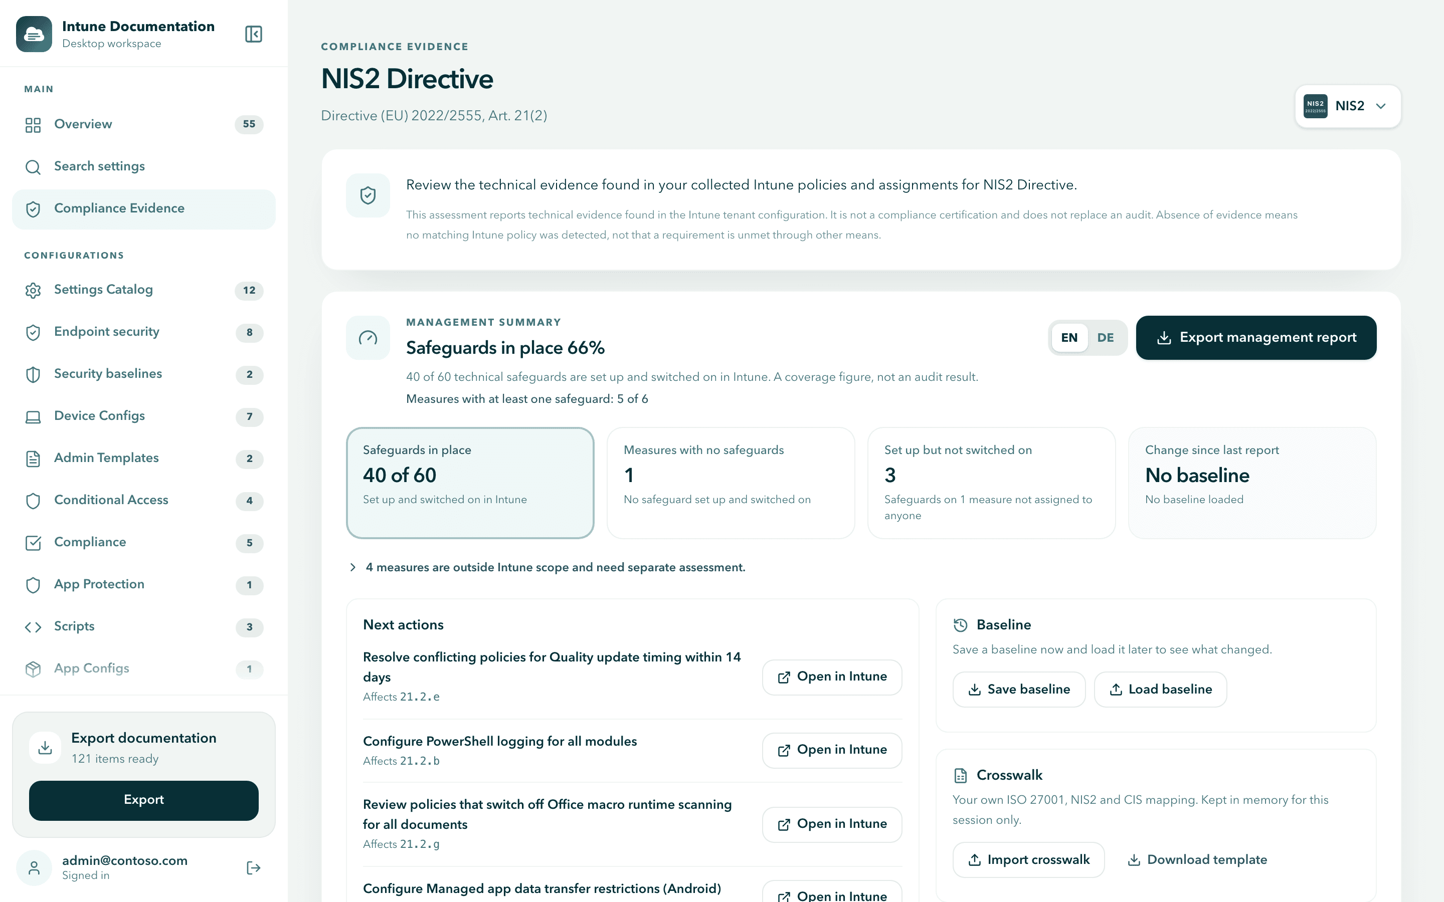The width and height of the screenshot is (1444, 902).
Task: Click the sidebar Export button
Action: click(144, 800)
